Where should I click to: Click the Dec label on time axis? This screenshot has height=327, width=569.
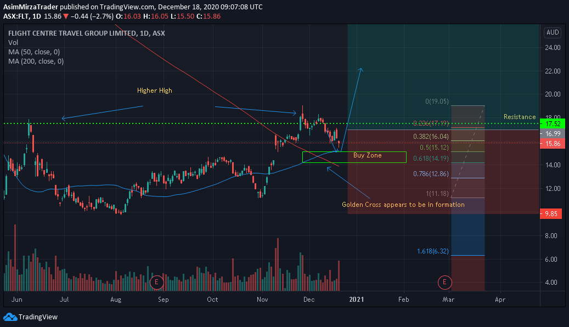[309, 300]
